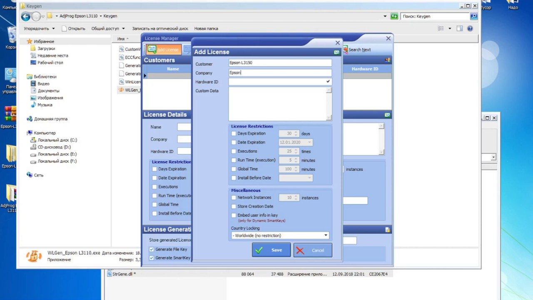Open Домашняя группа in sidebar
Viewport: 533px width, 300px height.
pos(47,119)
